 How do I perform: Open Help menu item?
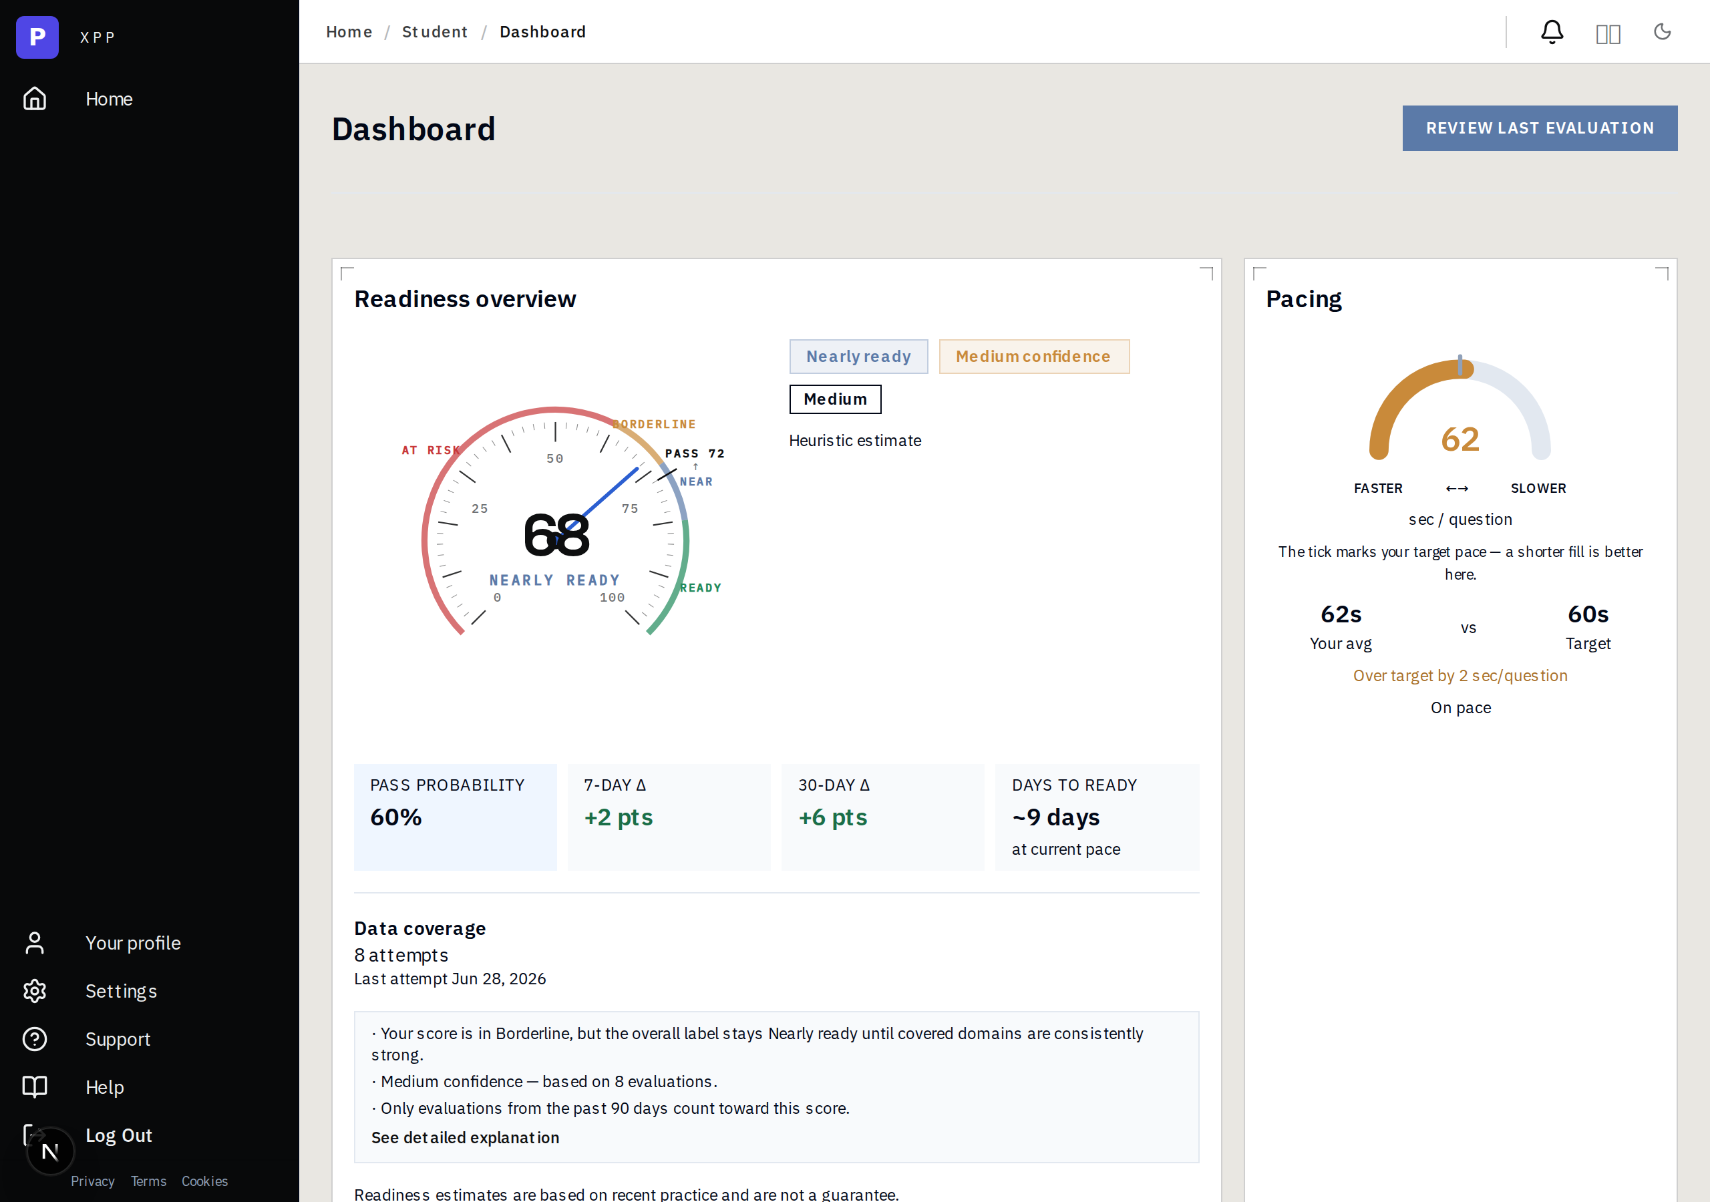[104, 1087]
